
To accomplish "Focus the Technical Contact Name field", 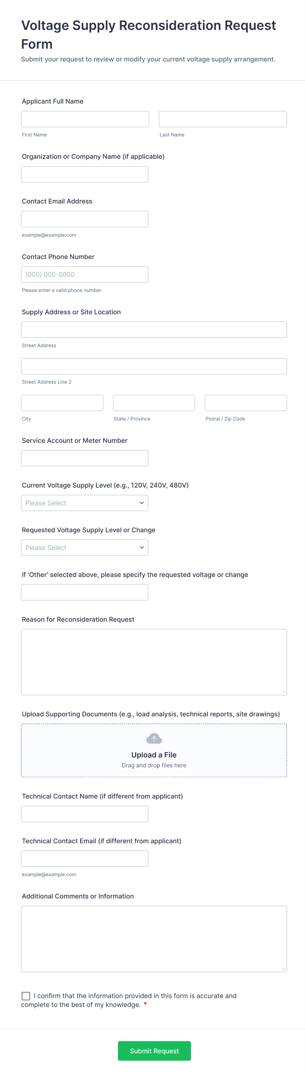I will [85, 814].
